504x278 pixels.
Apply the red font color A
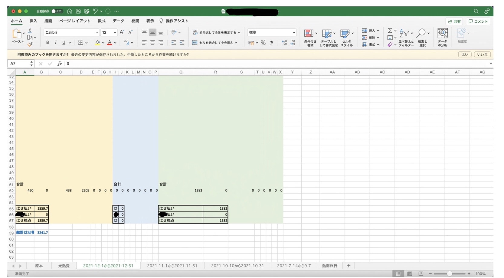point(110,43)
